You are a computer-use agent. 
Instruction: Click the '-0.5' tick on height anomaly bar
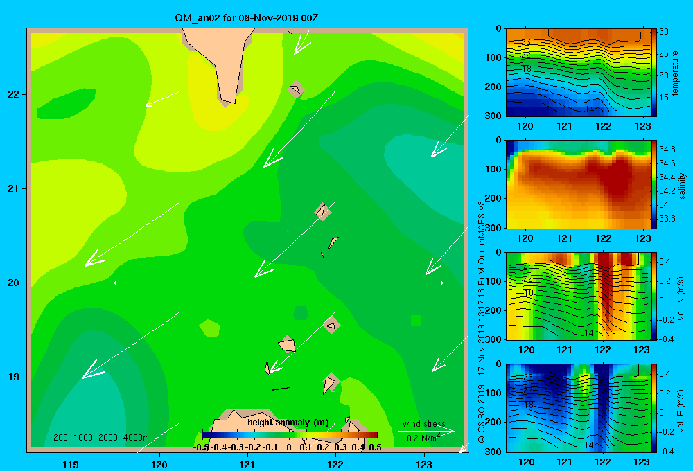(201, 447)
